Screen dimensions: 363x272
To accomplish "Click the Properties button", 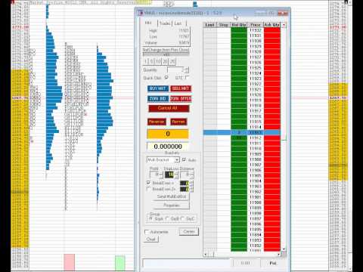I will click(x=172, y=206).
